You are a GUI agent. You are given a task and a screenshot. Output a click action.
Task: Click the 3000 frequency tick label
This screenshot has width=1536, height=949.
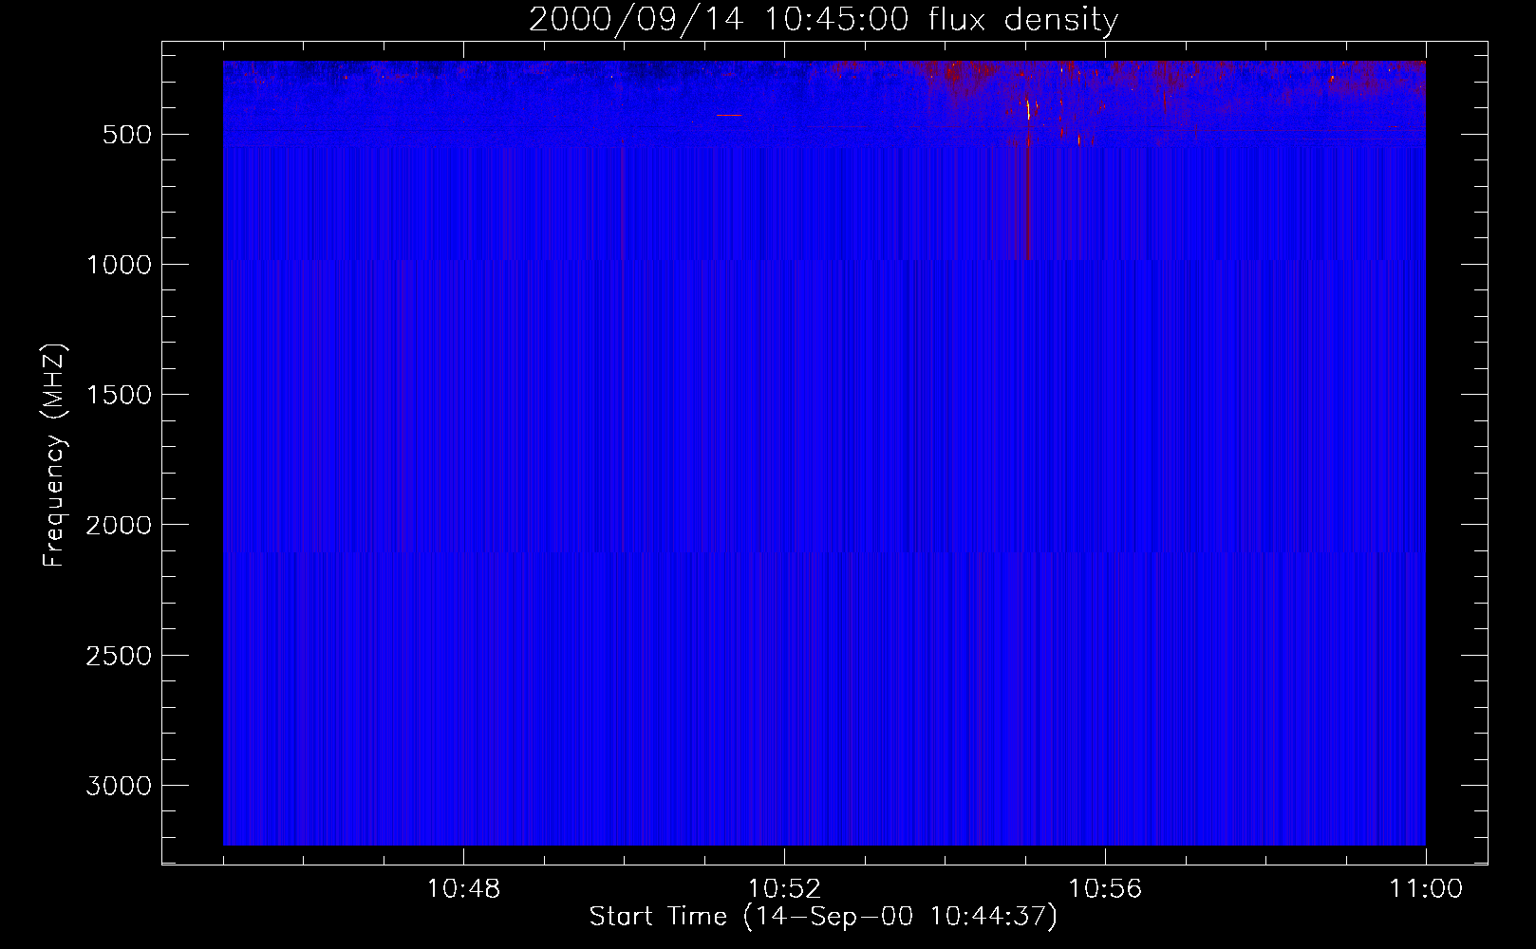tap(119, 786)
